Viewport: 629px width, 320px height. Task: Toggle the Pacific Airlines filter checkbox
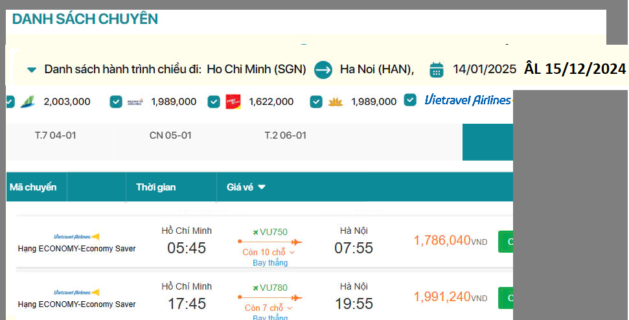pos(116,102)
